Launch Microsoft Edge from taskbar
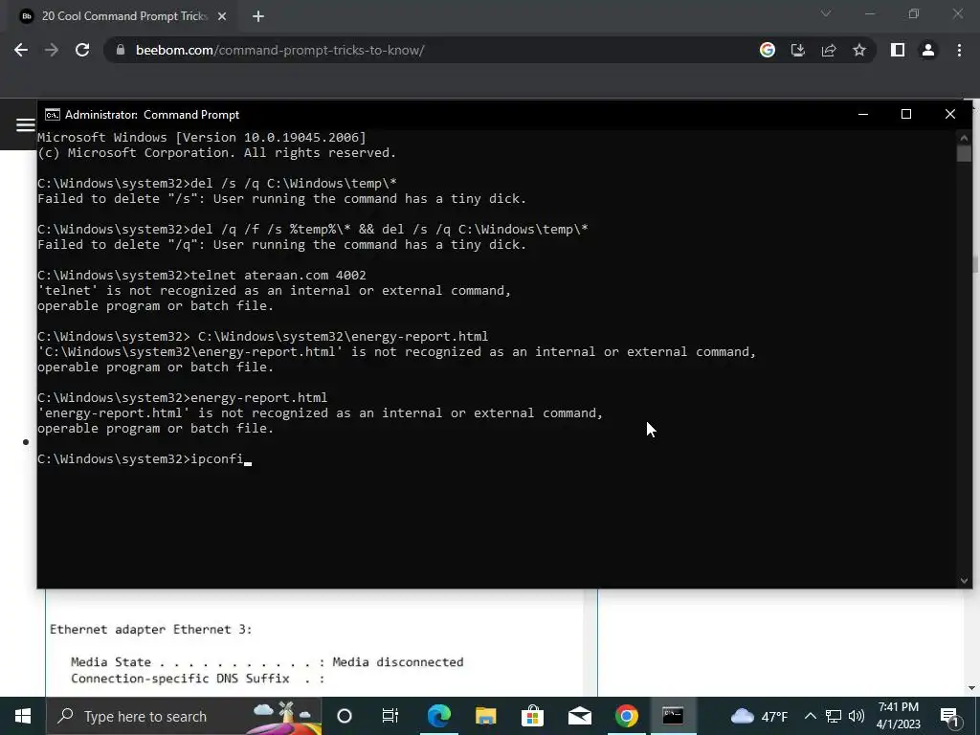Viewport: 980px width, 735px height. (438, 716)
